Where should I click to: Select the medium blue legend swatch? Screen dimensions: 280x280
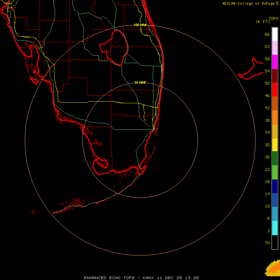click(x=275, y=200)
